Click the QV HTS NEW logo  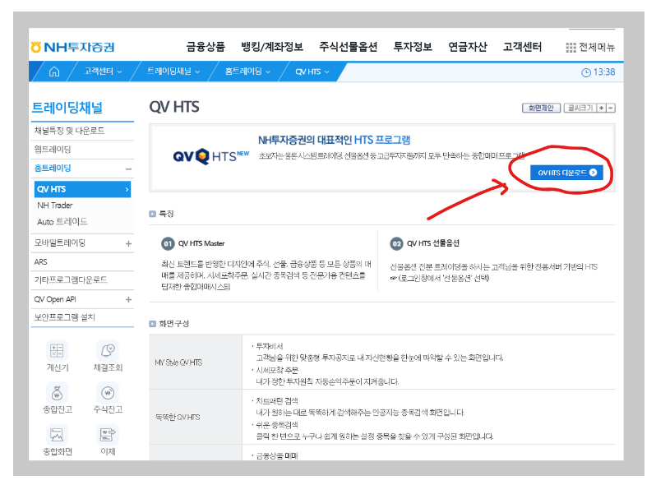click(x=210, y=156)
